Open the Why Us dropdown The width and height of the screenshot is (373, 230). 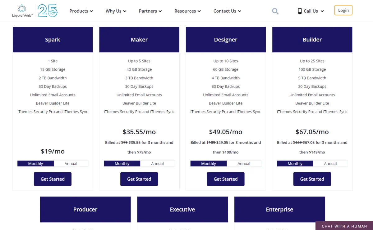pyautogui.click(x=116, y=11)
